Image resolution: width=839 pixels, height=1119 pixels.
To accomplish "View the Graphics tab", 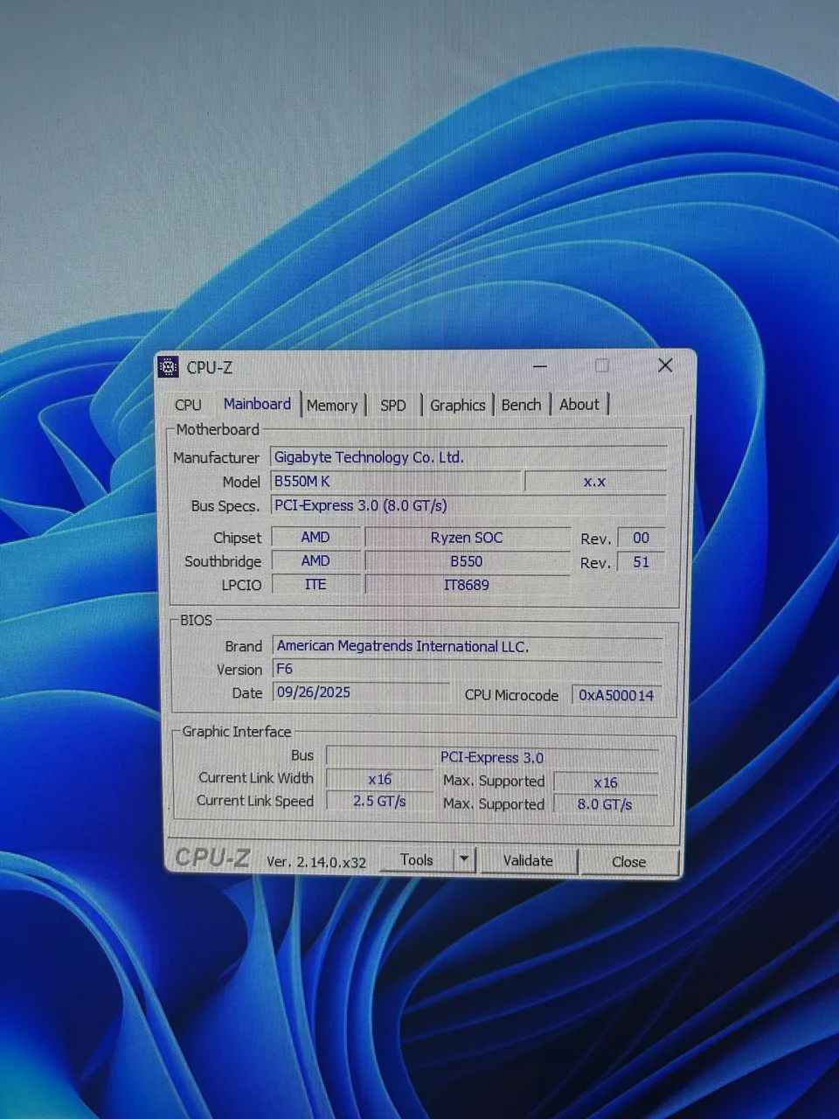I will pos(458,405).
